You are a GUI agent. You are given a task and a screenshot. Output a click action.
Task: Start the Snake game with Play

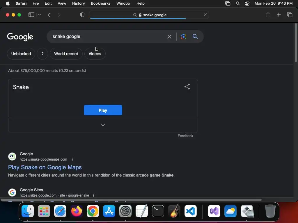coord(103,110)
